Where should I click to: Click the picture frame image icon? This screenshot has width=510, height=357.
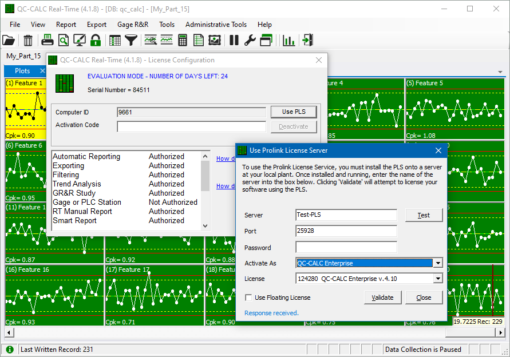point(214,40)
